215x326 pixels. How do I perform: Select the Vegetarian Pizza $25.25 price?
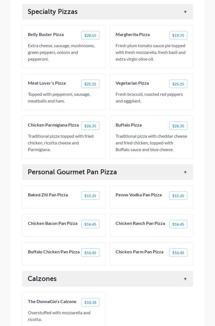tap(178, 84)
